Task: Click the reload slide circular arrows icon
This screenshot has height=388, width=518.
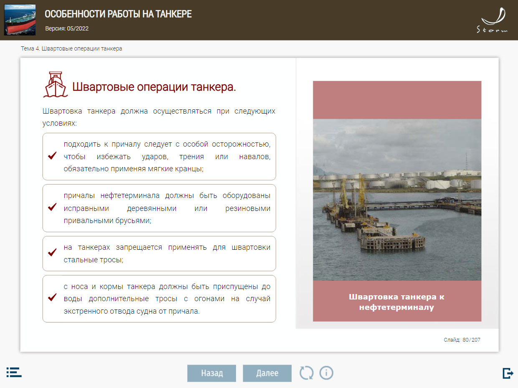Action: click(306, 373)
